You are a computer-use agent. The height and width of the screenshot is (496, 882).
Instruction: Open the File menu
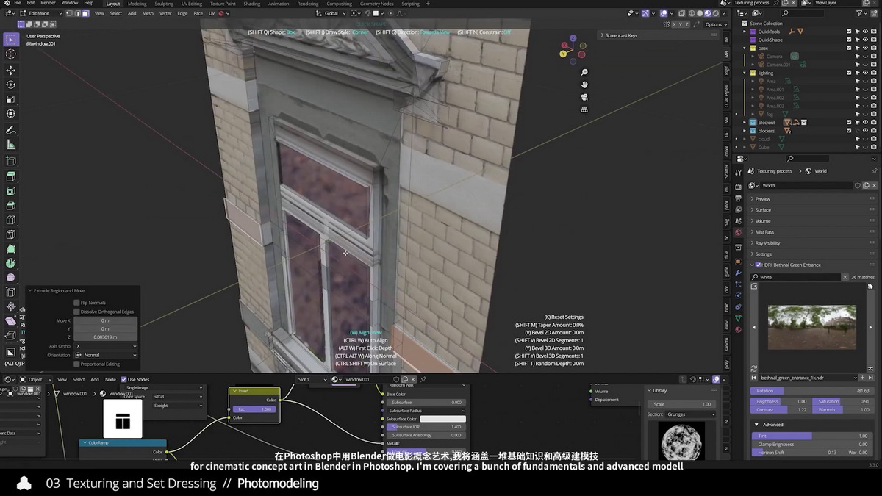pos(17,3)
